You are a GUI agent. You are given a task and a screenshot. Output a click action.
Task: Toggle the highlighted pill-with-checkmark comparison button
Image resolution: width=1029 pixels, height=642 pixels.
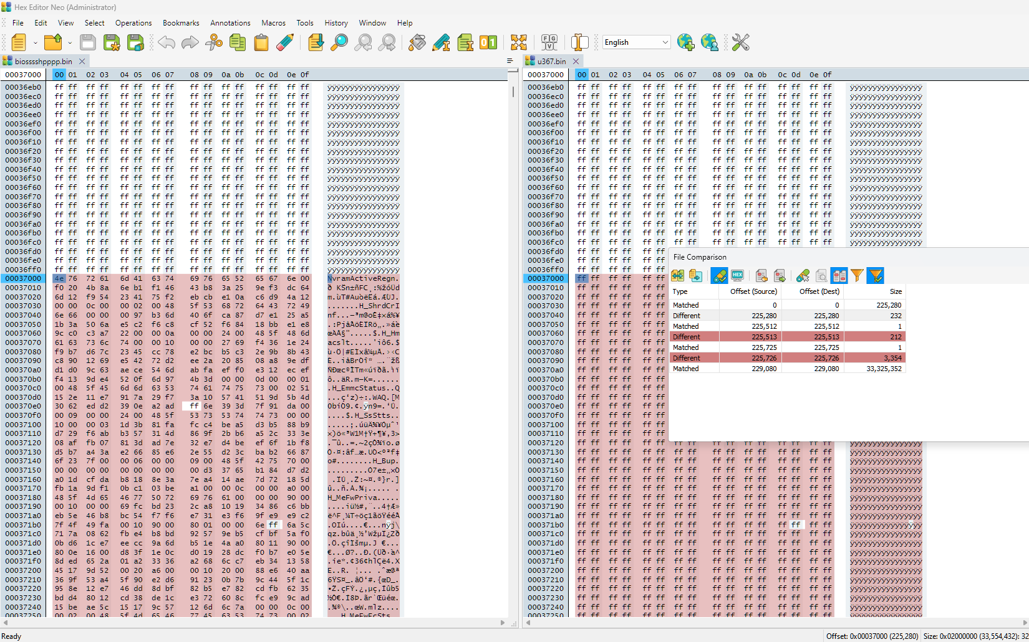pyautogui.click(x=720, y=276)
